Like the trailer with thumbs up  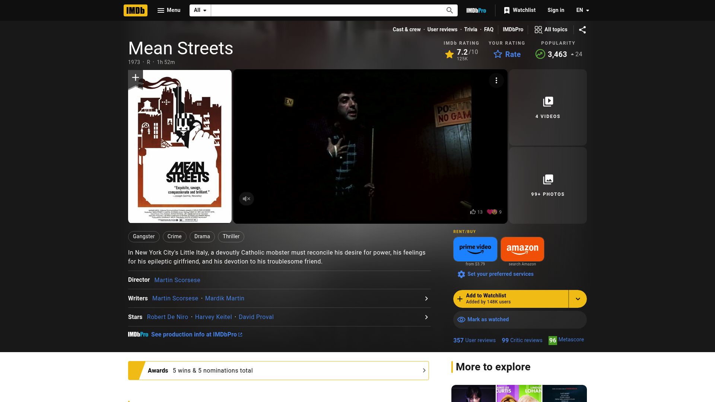tap(476, 212)
